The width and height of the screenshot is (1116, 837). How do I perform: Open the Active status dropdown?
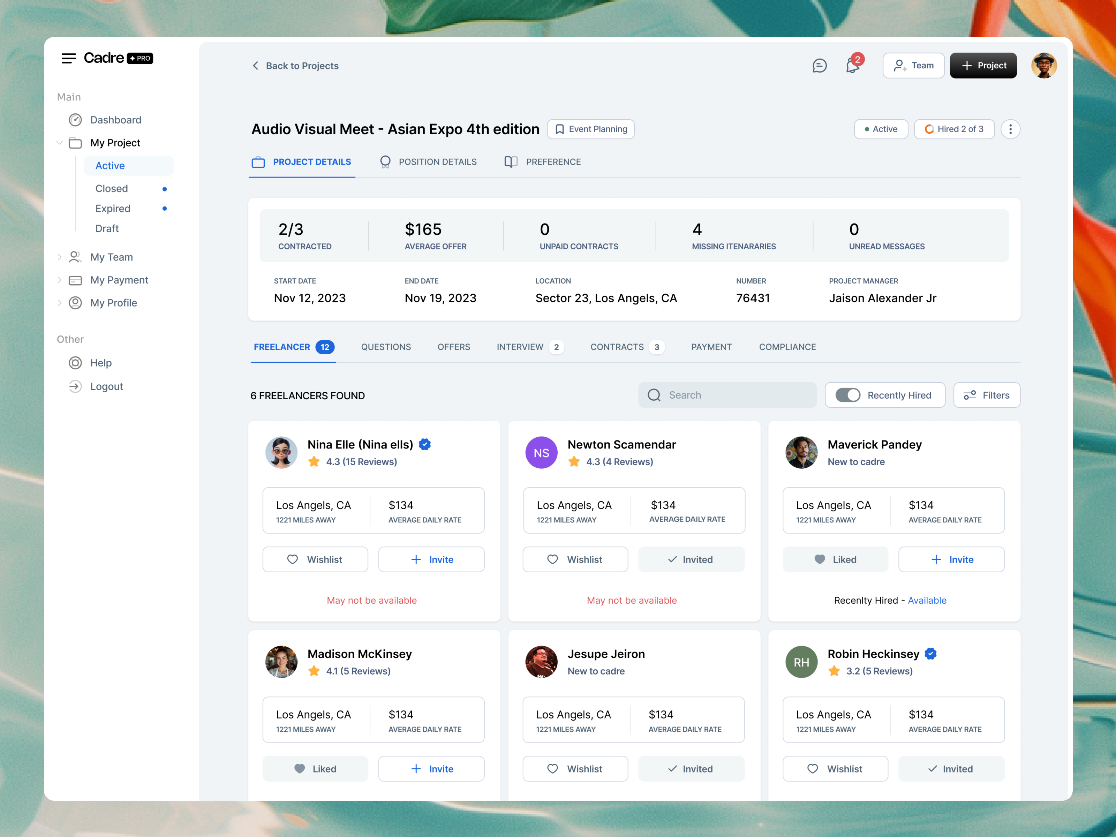pyautogui.click(x=881, y=129)
